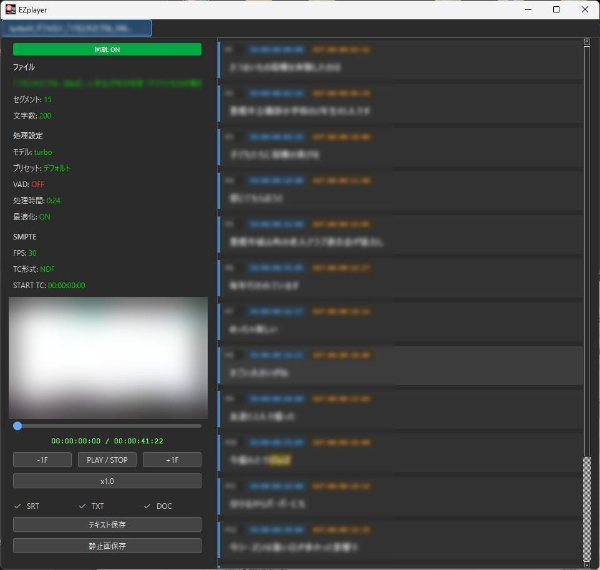600x570 pixels.
Task: Click the テキスト保存 save button
Action: click(x=107, y=524)
